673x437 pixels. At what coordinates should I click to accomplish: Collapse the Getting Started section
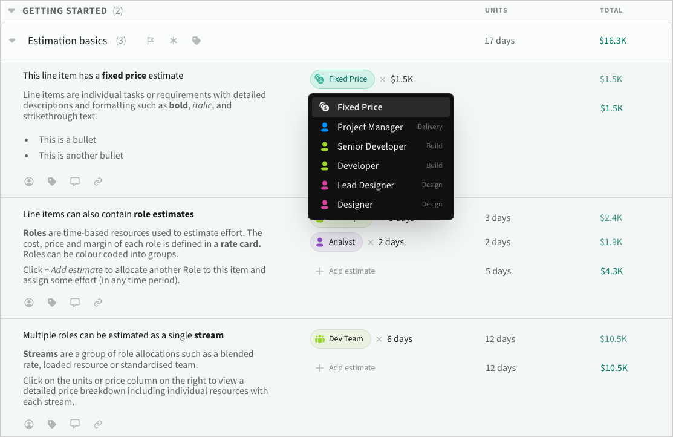(x=11, y=11)
